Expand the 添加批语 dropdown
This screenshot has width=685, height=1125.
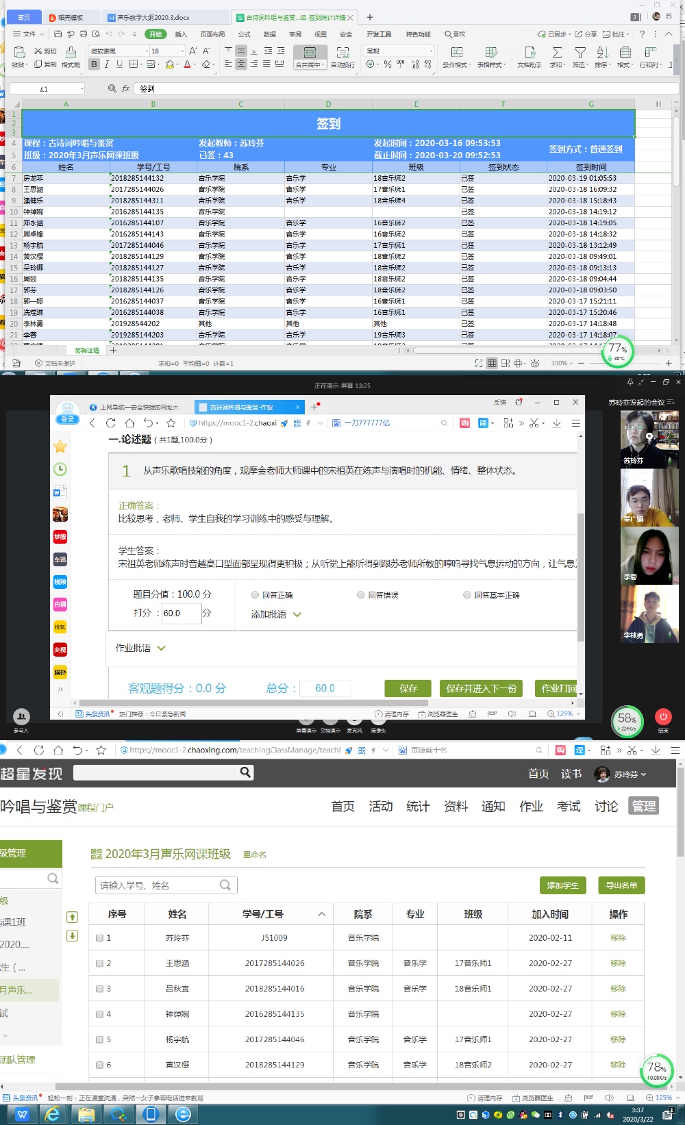point(297,614)
